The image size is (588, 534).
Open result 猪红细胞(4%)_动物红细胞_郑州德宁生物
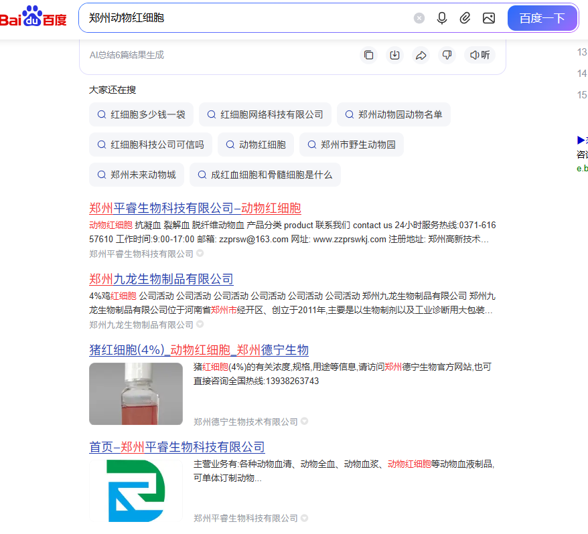pos(199,349)
